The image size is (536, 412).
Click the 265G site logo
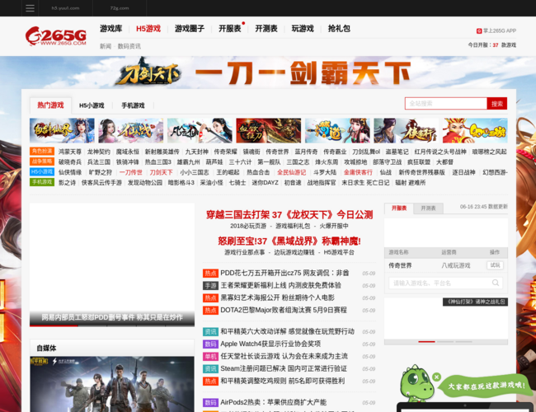click(x=56, y=36)
